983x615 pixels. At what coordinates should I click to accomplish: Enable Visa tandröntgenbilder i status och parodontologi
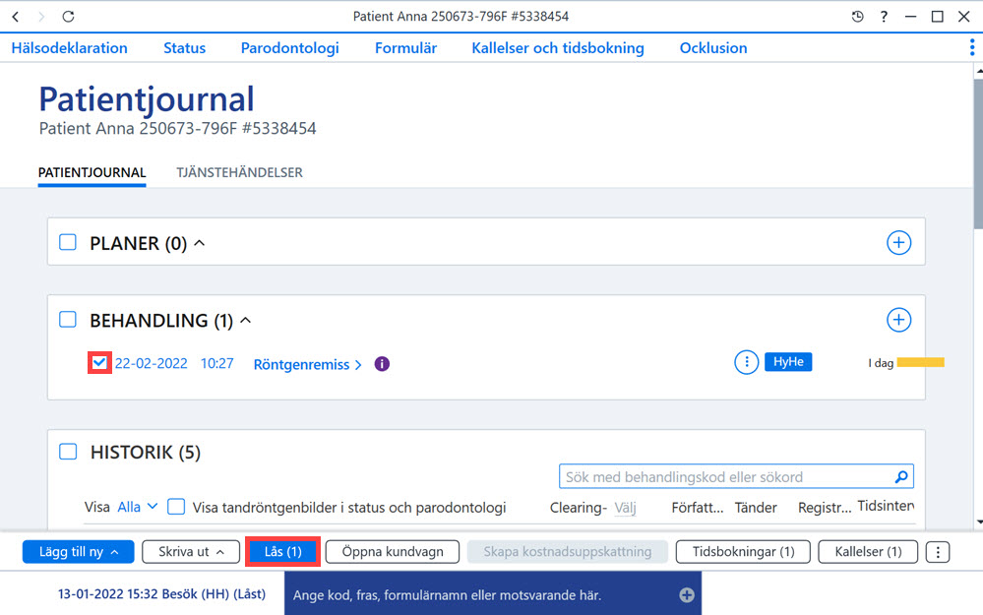click(x=176, y=507)
